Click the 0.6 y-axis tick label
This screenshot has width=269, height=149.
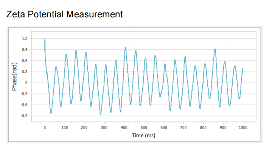pos(25,61)
